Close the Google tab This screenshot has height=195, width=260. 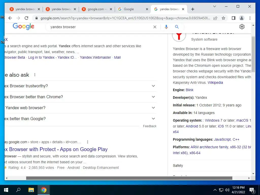[147, 9]
